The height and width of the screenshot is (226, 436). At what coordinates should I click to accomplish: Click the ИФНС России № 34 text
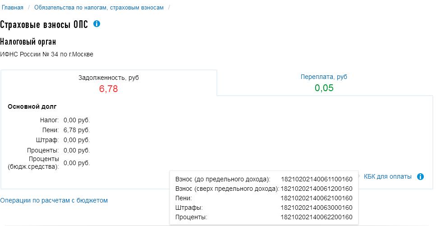47,54
